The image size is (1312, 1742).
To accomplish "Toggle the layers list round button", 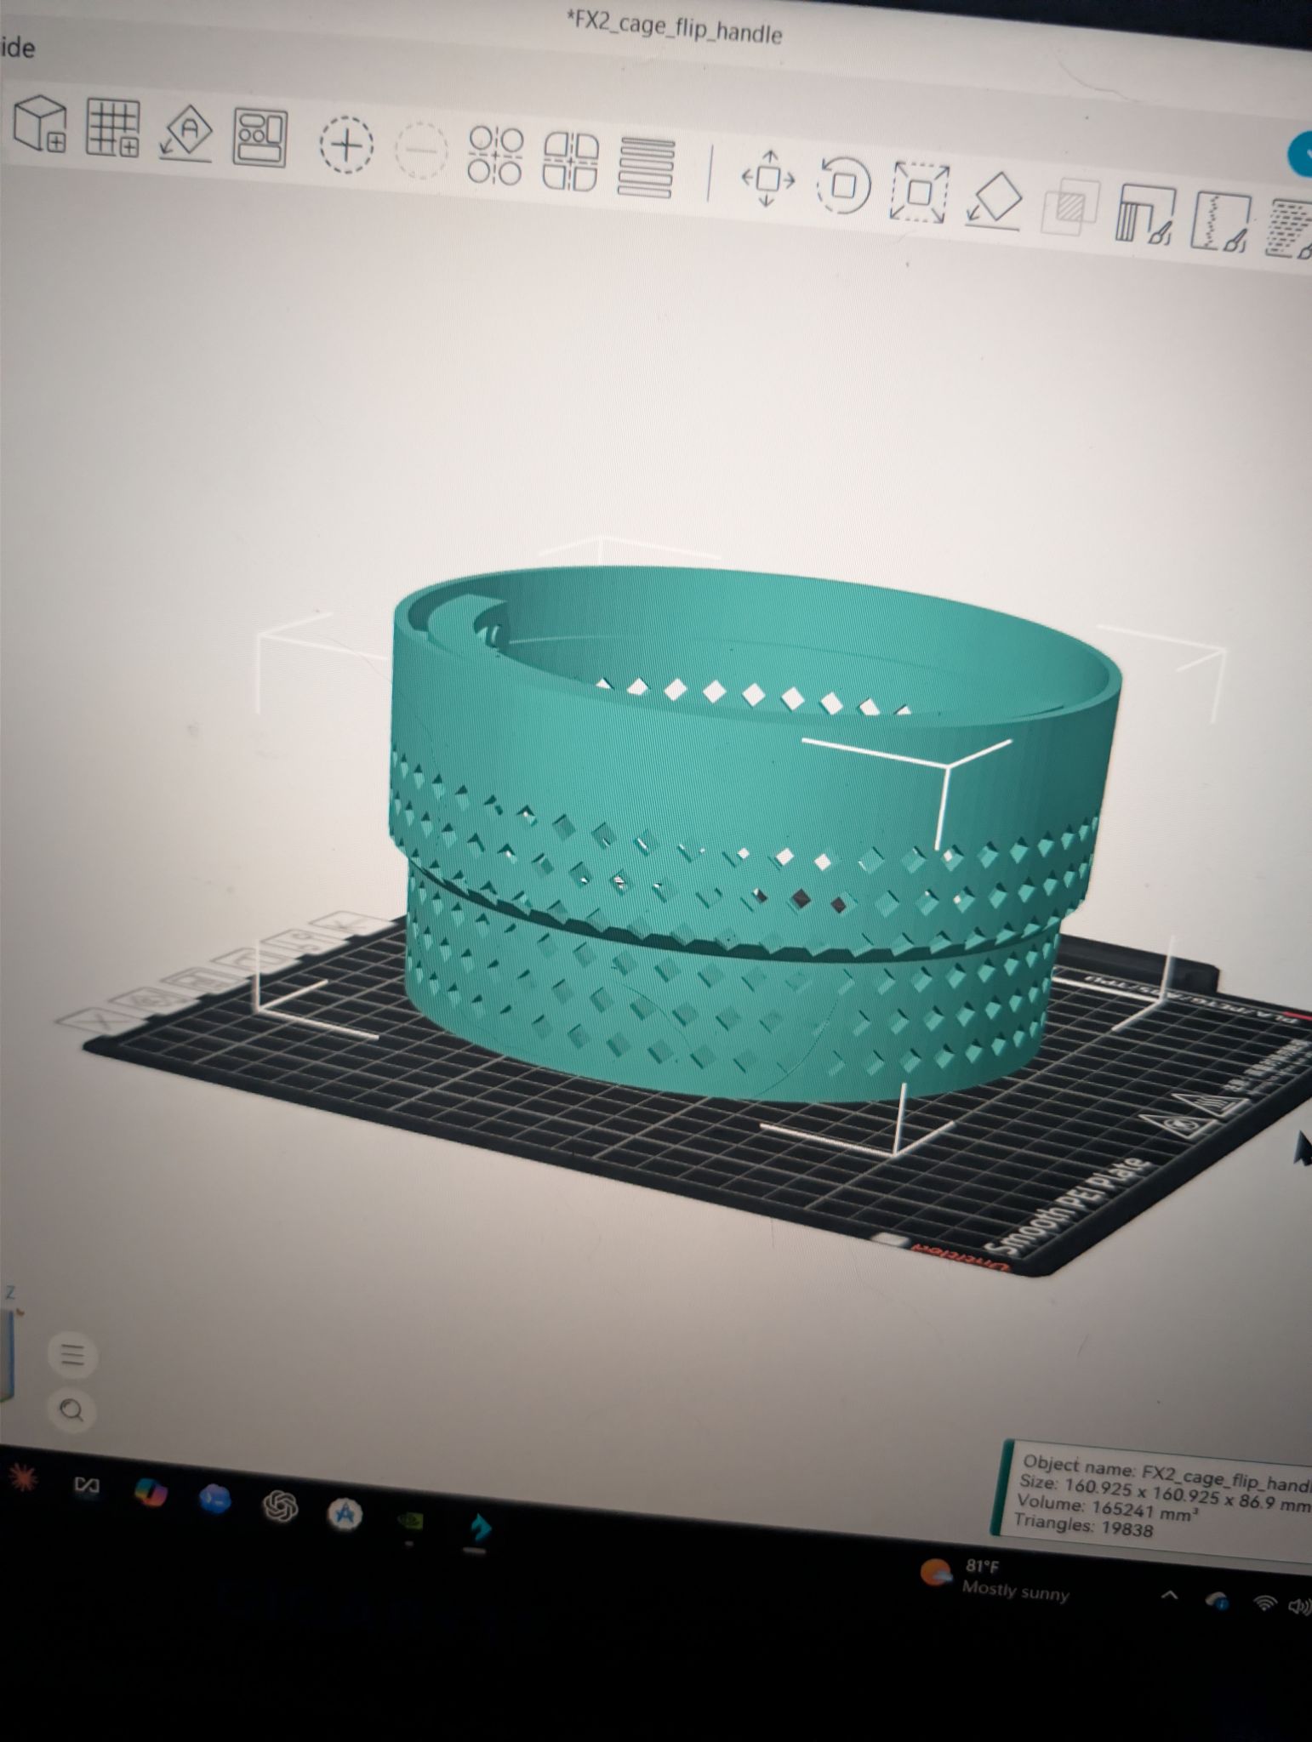I will click(72, 1355).
